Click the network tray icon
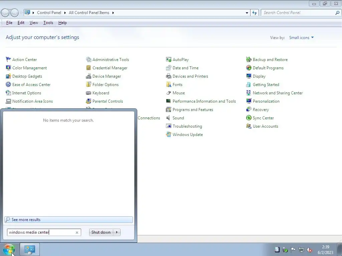This screenshot has width=342, height=256. pyautogui.click(x=301, y=250)
